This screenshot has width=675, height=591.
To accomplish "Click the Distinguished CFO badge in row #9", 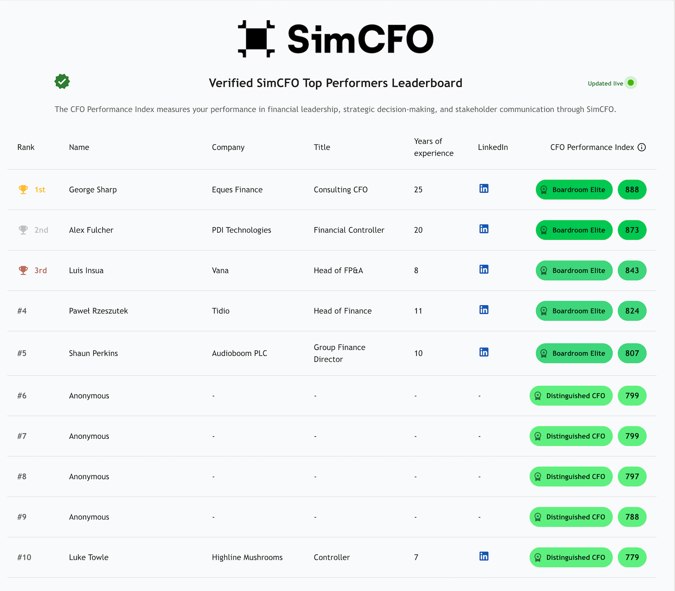I will 571,517.
